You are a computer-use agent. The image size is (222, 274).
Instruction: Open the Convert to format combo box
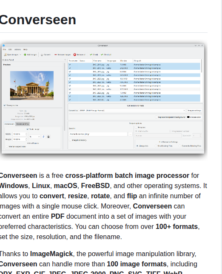tap(132, 111)
